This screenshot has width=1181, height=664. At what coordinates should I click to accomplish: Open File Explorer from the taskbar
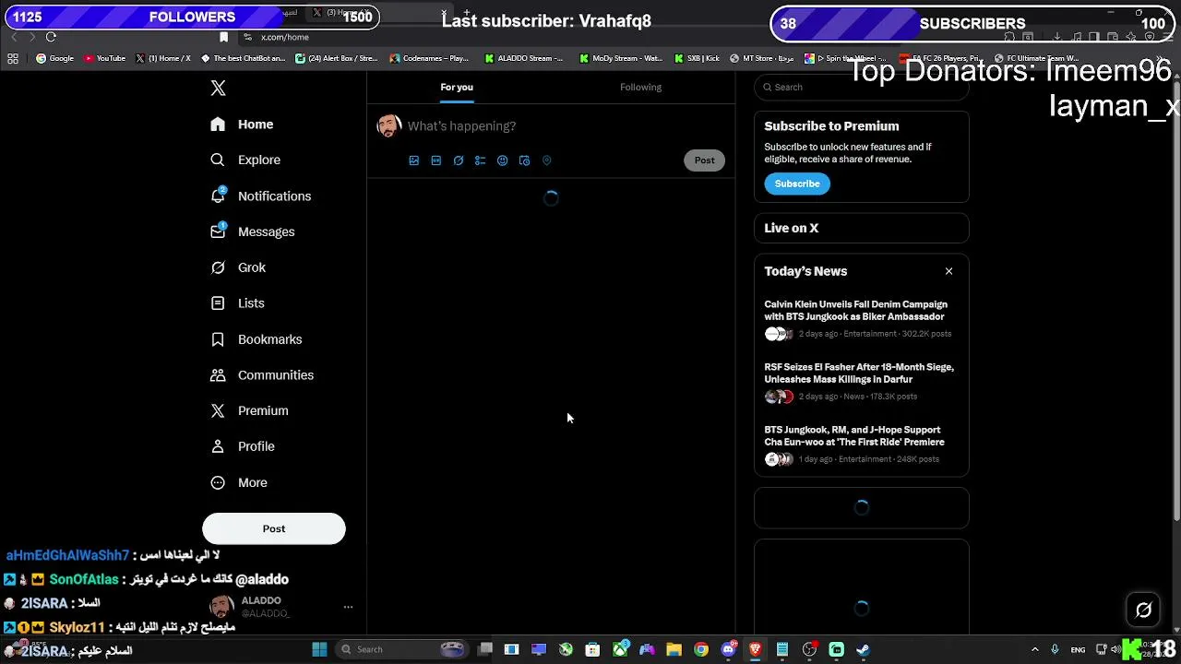click(x=674, y=649)
